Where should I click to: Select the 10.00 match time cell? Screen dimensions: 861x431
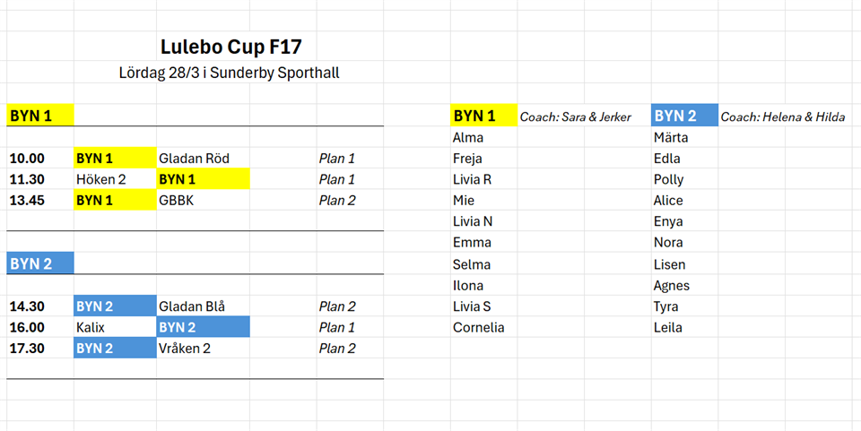pyautogui.click(x=27, y=159)
